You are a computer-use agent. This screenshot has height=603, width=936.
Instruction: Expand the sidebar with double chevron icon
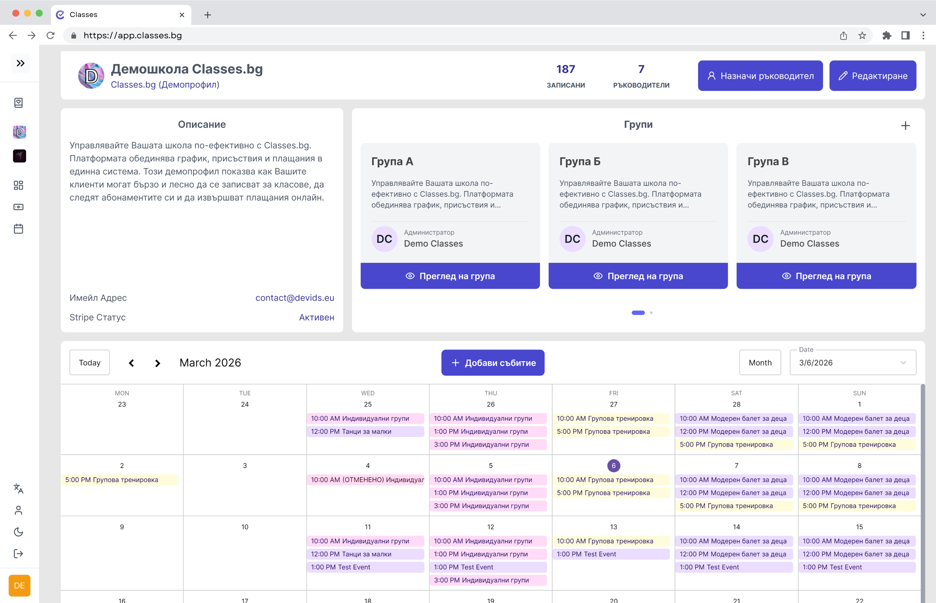[x=20, y=63]
